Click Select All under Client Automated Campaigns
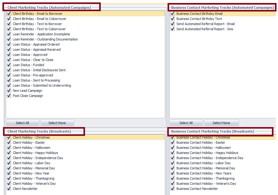Viewport: 278px width, 195px height. (22, 123)
